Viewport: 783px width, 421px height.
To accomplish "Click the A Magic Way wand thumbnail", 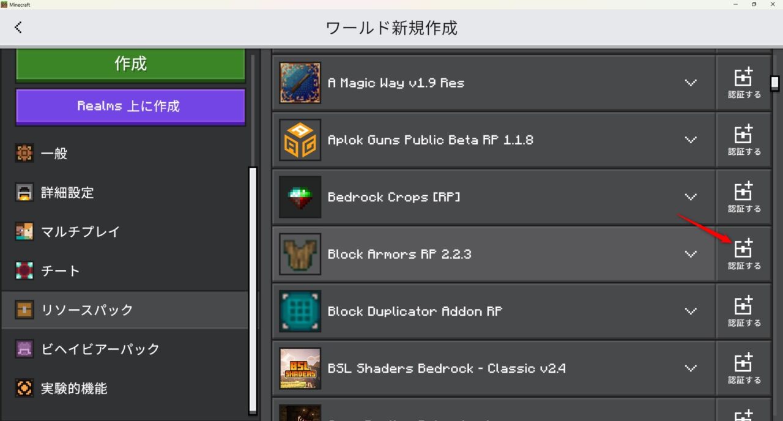I will pyautogui.click(x=300, y=83).
